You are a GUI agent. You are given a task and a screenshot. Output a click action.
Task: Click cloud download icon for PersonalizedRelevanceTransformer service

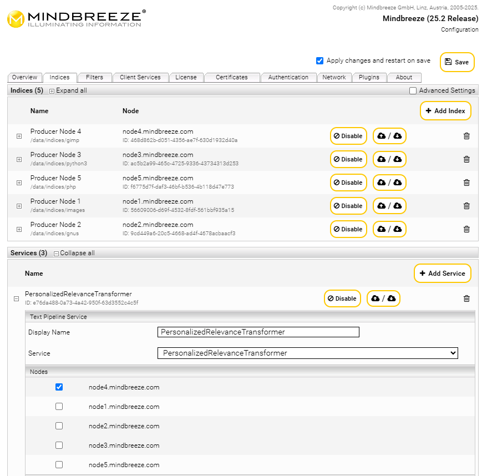[392, 298]
